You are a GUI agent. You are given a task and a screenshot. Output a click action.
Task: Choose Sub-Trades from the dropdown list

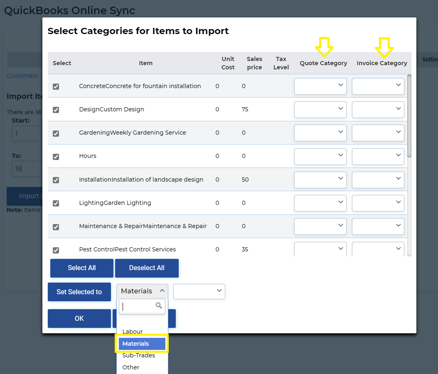pos(138,355)
